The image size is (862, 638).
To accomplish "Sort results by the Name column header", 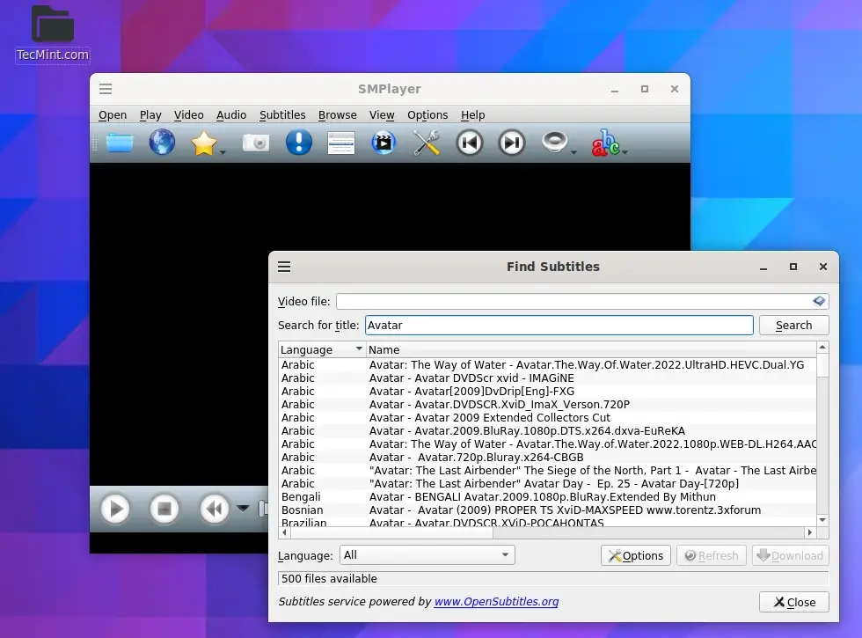I will [591, 350].
